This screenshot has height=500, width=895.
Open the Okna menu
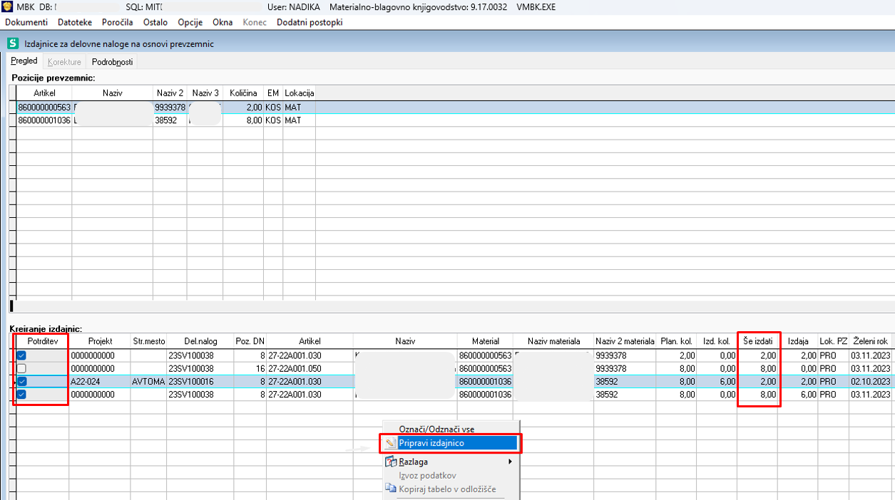coord(223,22)
